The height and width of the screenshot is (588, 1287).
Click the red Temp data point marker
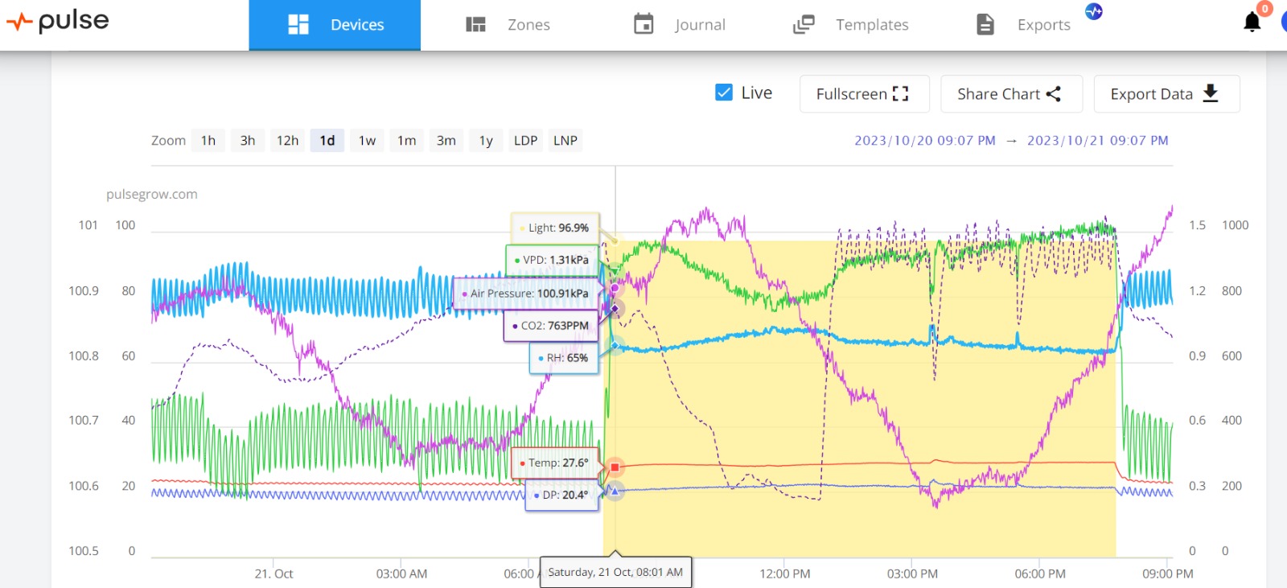(615, 467)
